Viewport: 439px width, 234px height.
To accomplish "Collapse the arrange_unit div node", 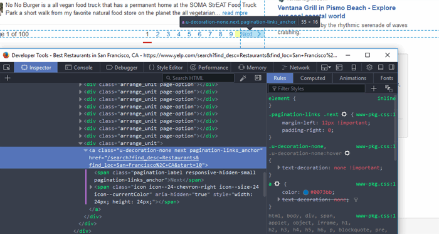I will (81, 143).
